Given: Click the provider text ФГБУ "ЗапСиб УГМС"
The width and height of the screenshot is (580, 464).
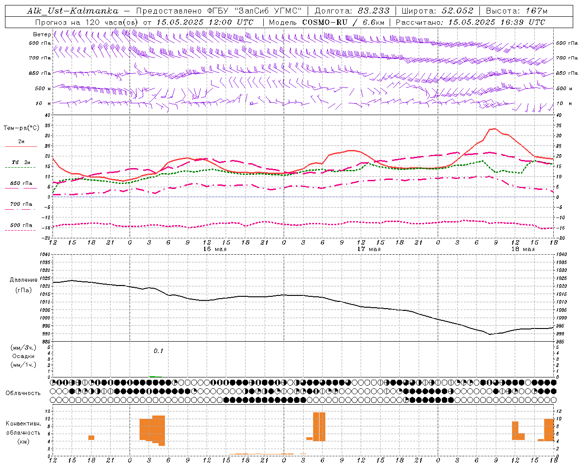Looking at the screenshot, I should point(254,11).
